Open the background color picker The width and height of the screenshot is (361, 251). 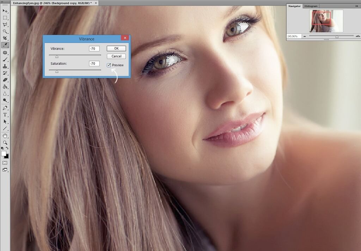click(x=7, y=157)
